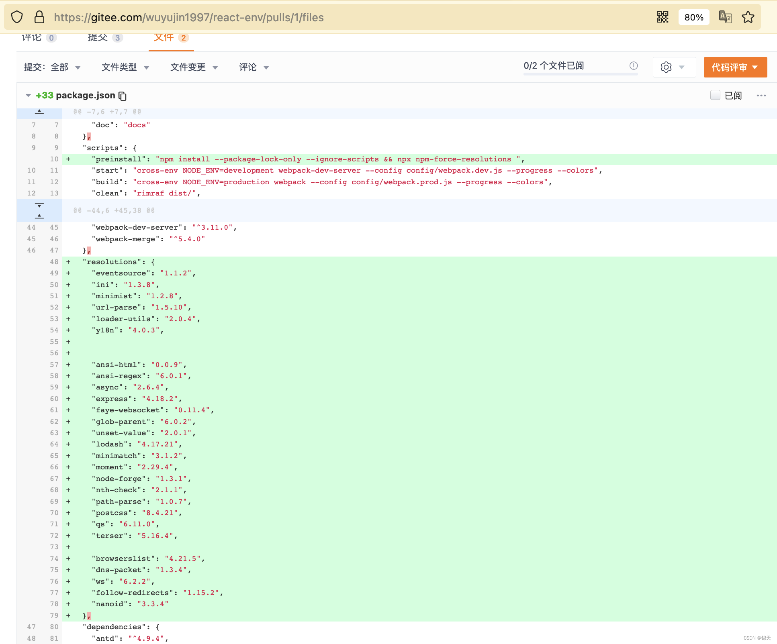
Task: Open the 文件类型 dropdown
Action: tap(125, 67)
